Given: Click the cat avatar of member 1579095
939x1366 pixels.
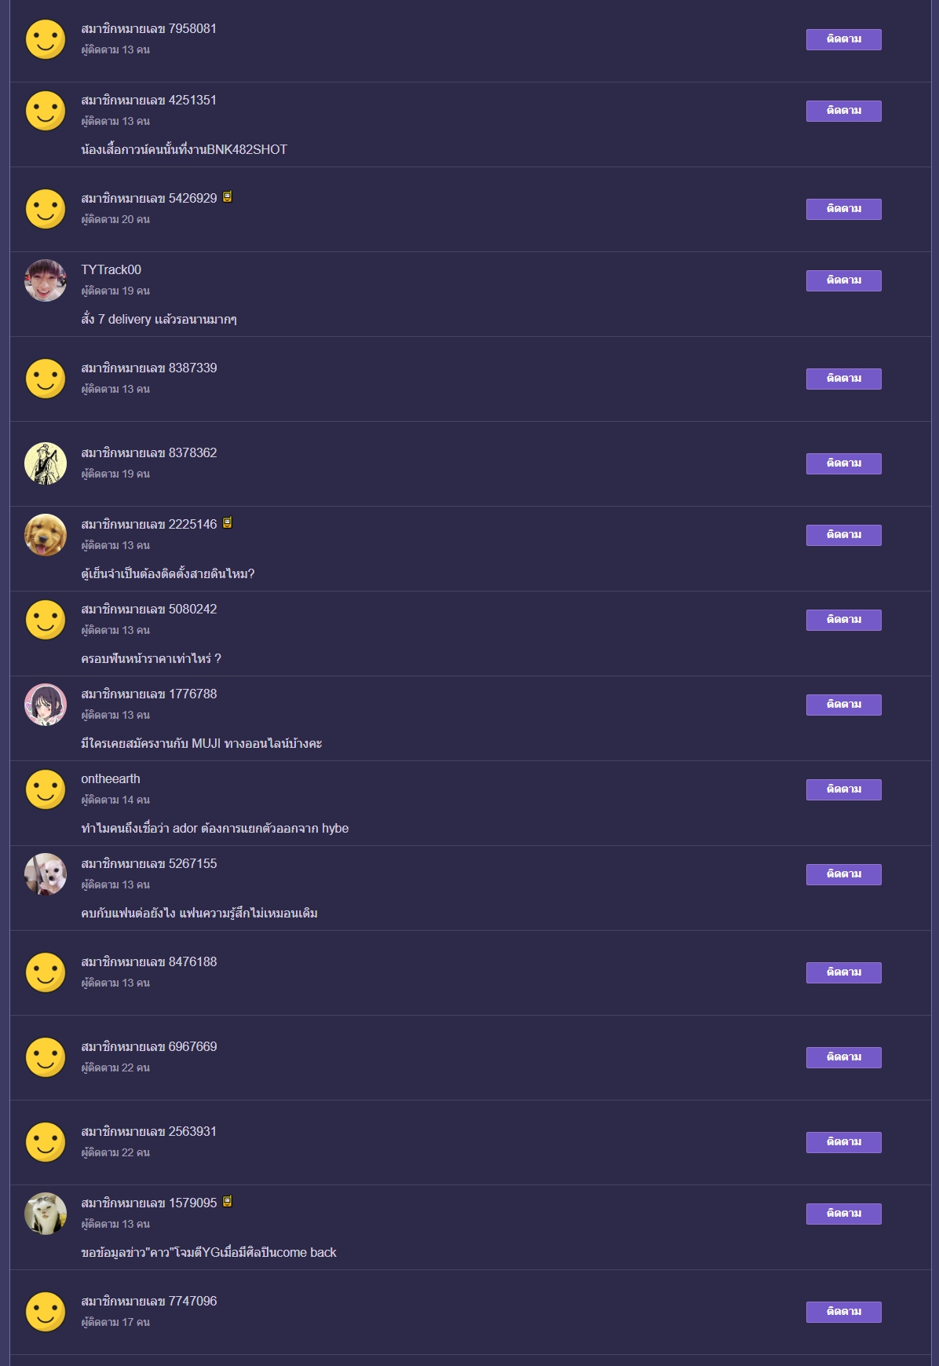Looking at the screenshot, I should pos(46,1214).
